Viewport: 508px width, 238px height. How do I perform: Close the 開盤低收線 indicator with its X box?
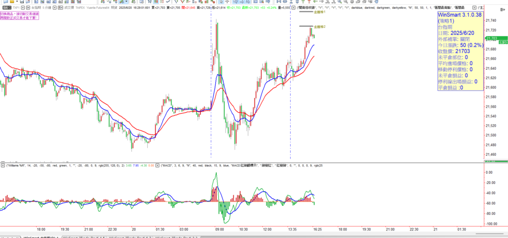tap(294, 7)
